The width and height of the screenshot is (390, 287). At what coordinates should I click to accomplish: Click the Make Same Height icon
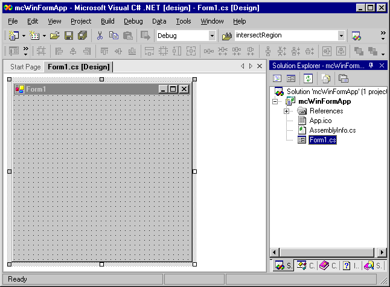(177, 51)
